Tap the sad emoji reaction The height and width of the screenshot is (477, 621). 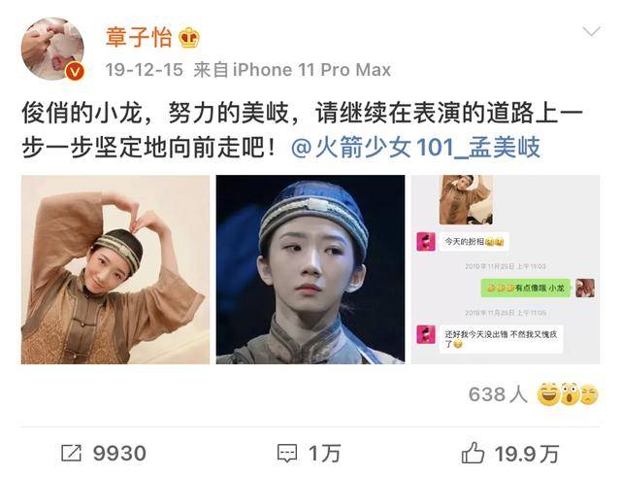click(x=589, y=395)
